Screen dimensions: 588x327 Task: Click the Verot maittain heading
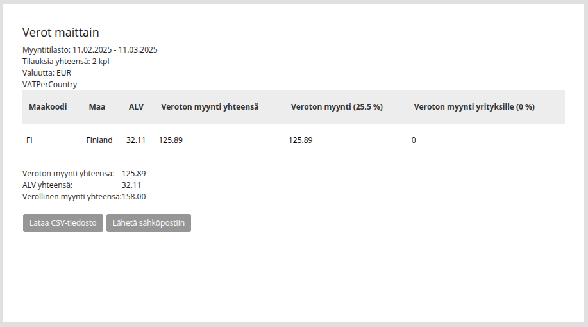(61, 33)
